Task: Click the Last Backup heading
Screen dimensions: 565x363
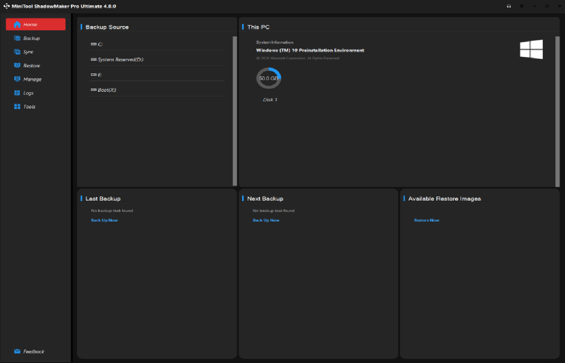Action: (103, 199)
